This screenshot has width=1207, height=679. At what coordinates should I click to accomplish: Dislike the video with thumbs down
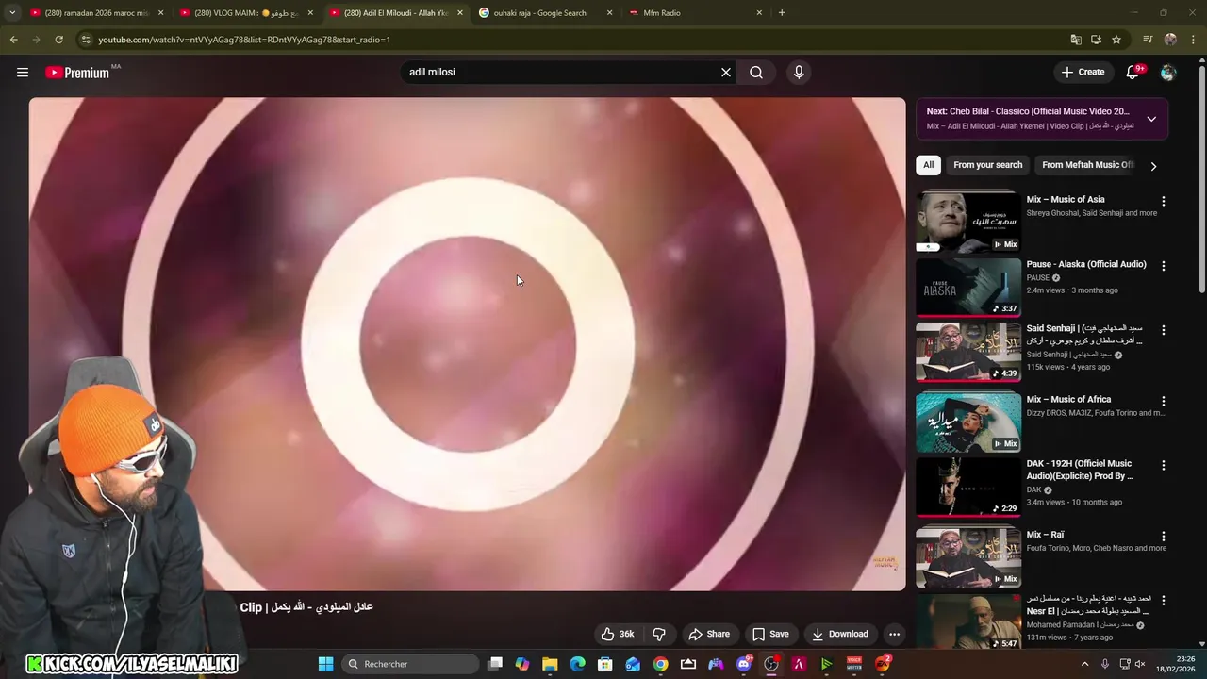(659, 634)
